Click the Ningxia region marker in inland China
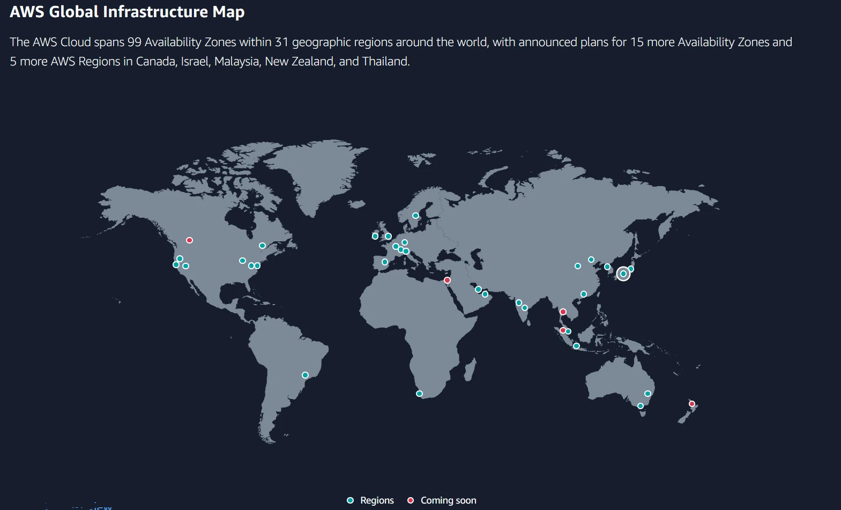 tap(578, 266)
